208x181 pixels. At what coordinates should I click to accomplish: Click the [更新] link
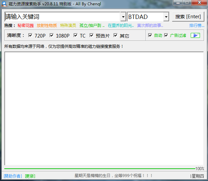click(30, 176)
